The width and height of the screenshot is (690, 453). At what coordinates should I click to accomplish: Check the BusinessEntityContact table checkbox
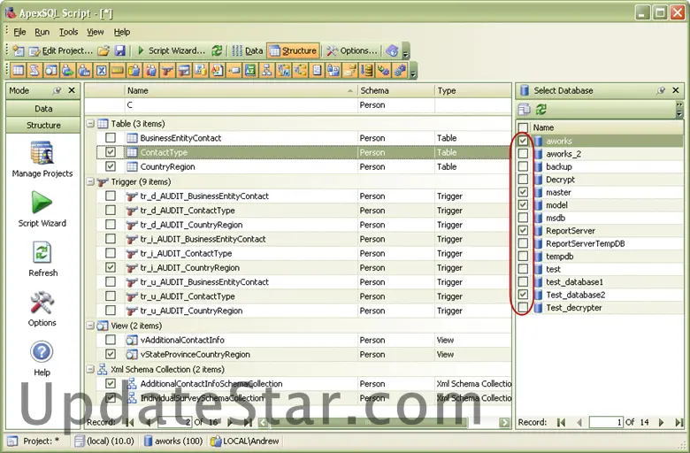click(111, 138)
